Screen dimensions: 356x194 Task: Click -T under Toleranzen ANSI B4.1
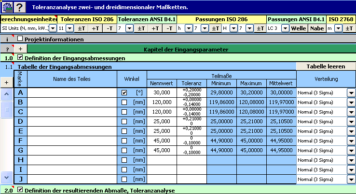coord(169,28)
